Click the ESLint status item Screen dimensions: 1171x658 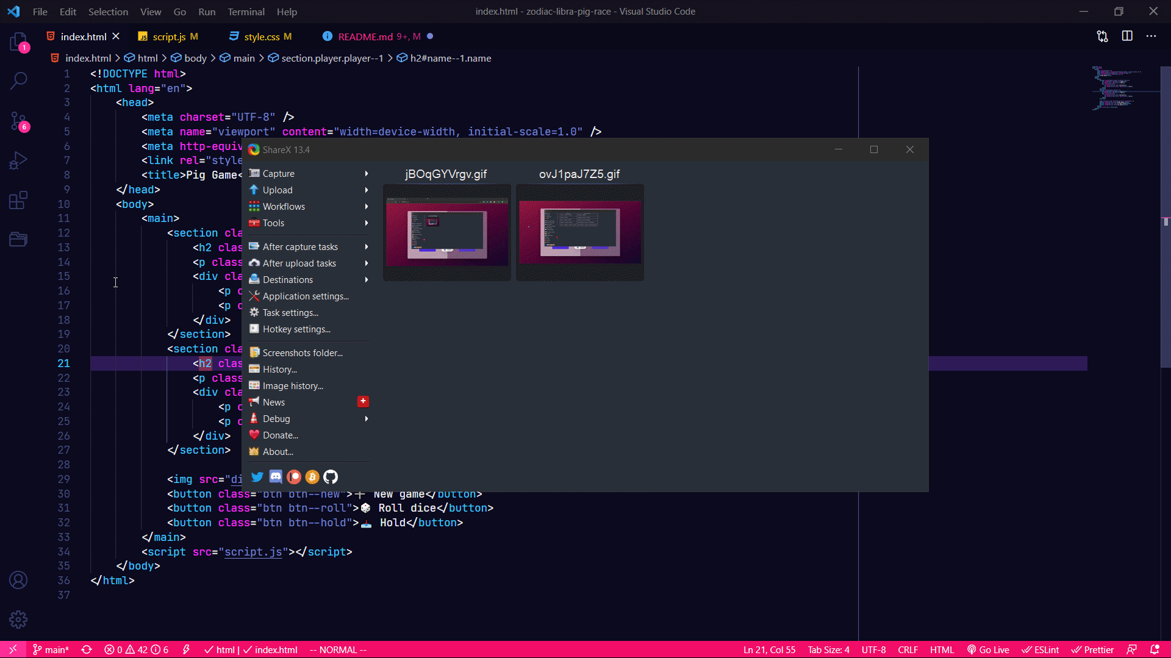(x=1040, y=649)
